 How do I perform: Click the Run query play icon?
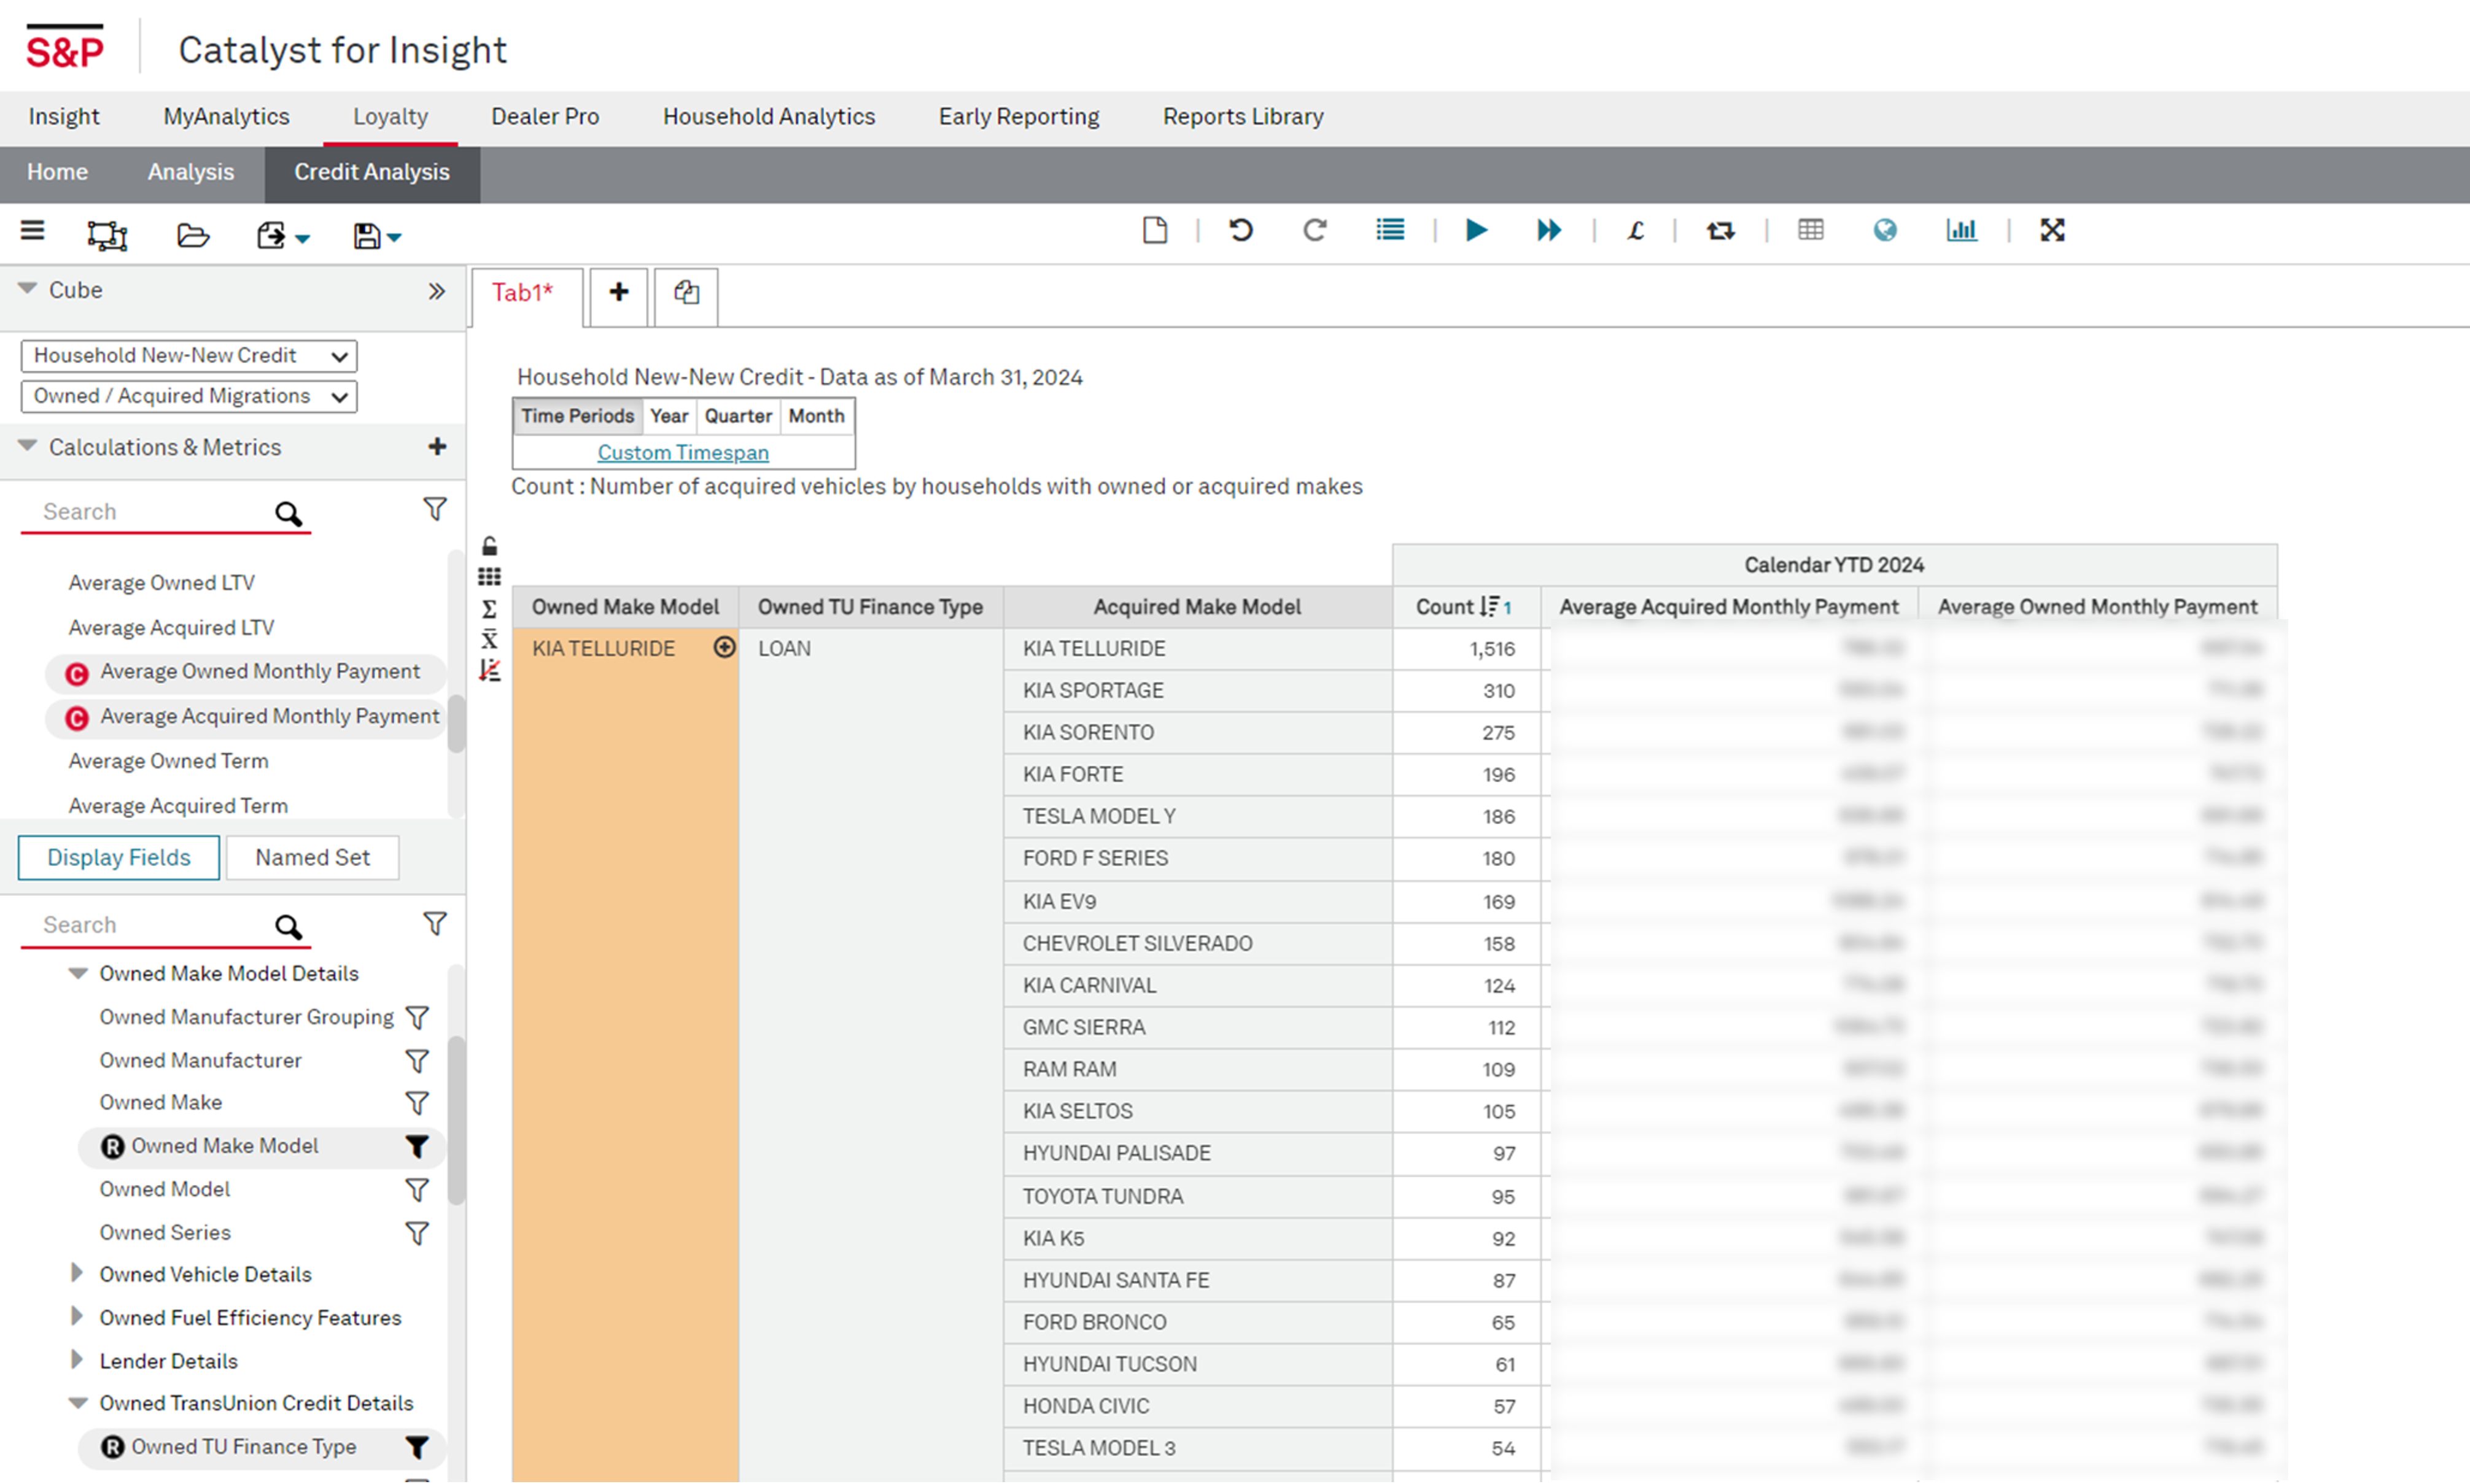[x=1475, y=231]
